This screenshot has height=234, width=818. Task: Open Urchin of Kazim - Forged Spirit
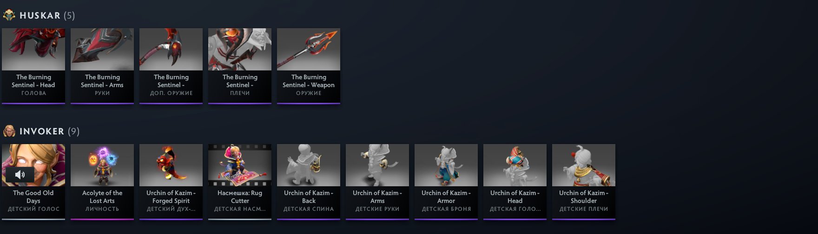coord(171,182)
